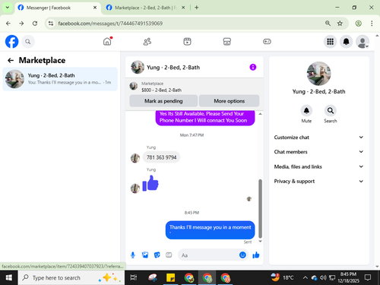Send a thumbs-up like from the composer

[256, 255]
